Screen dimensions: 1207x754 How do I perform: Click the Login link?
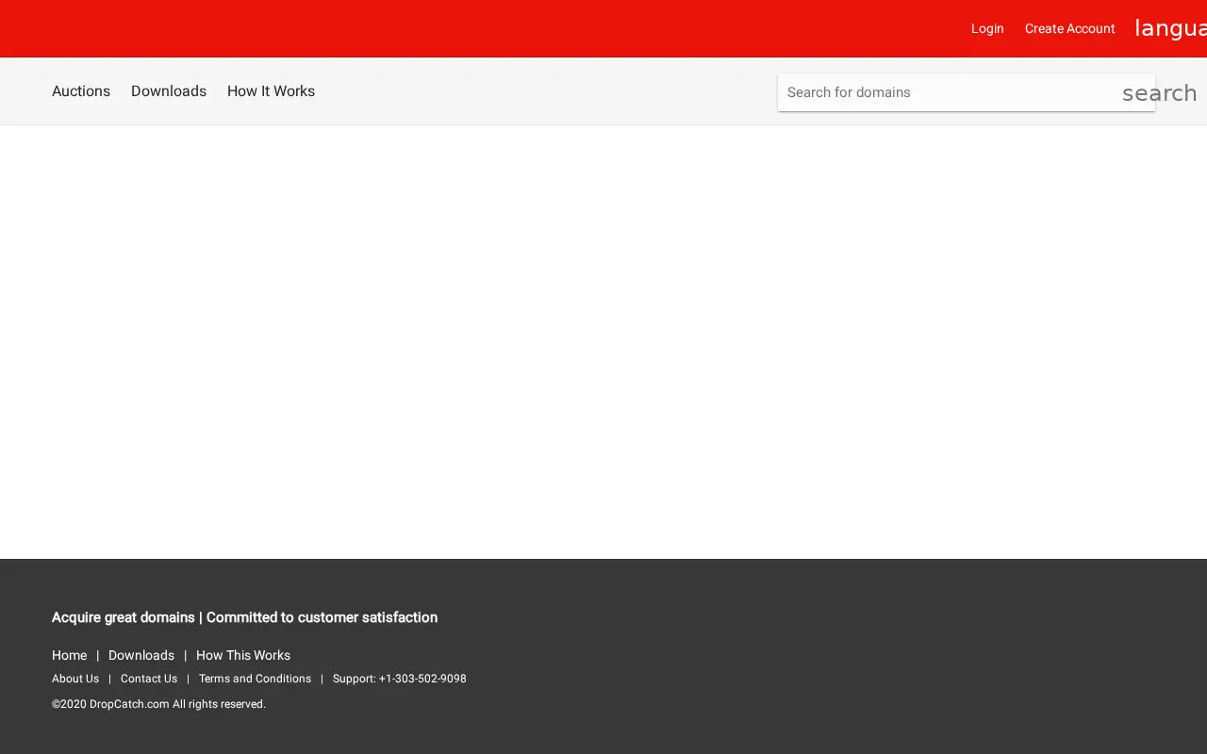click(x=987, y=29)
